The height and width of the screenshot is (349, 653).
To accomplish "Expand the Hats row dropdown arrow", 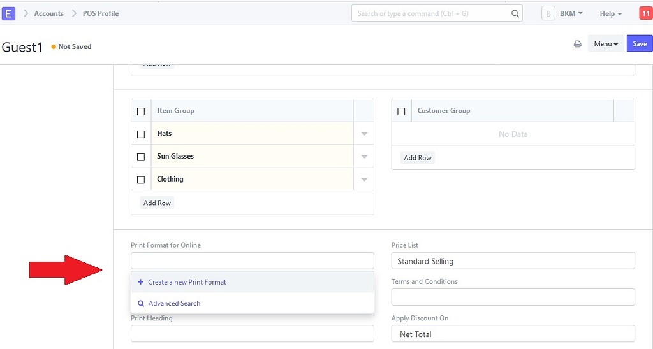I will (x=364, y=134).
